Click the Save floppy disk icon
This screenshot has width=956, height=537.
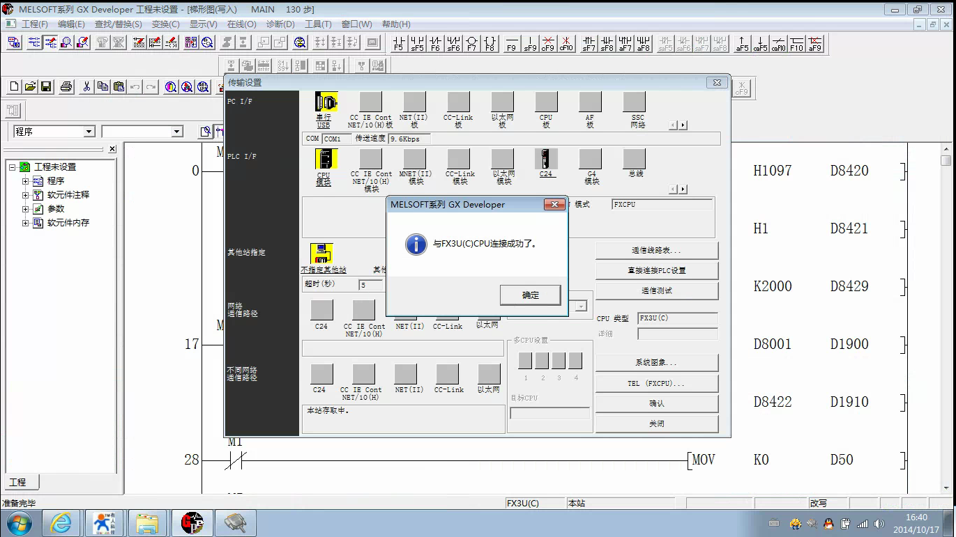46,87
